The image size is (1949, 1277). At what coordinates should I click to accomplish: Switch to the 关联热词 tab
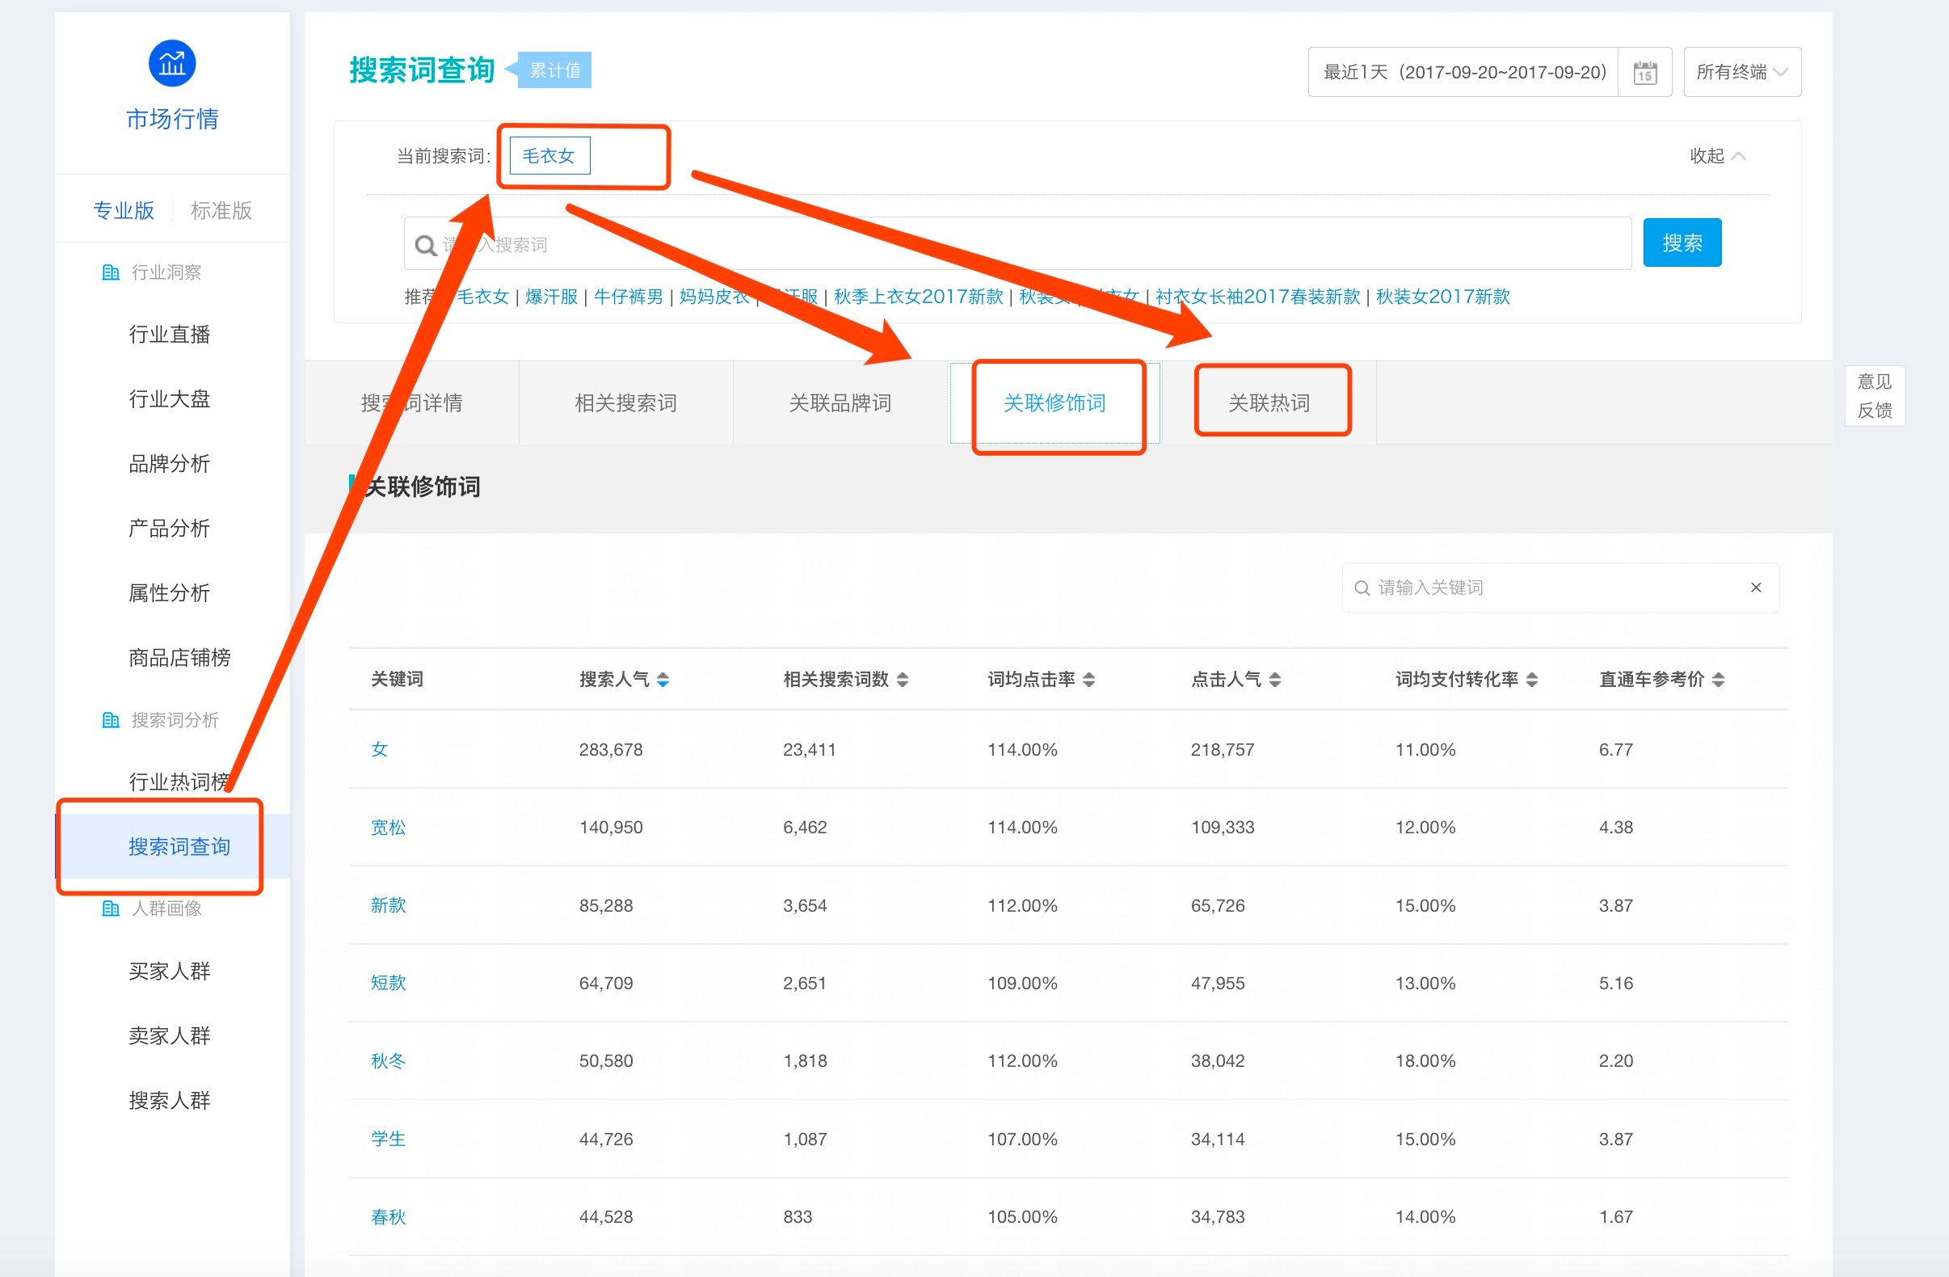(1269, 403)
